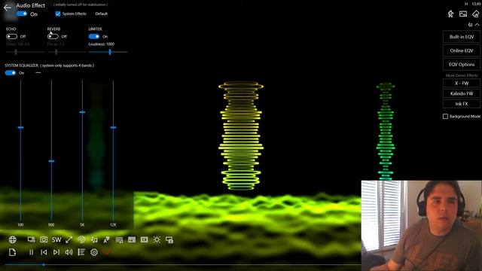Click the subtitle text A icon

coord(106,239)
